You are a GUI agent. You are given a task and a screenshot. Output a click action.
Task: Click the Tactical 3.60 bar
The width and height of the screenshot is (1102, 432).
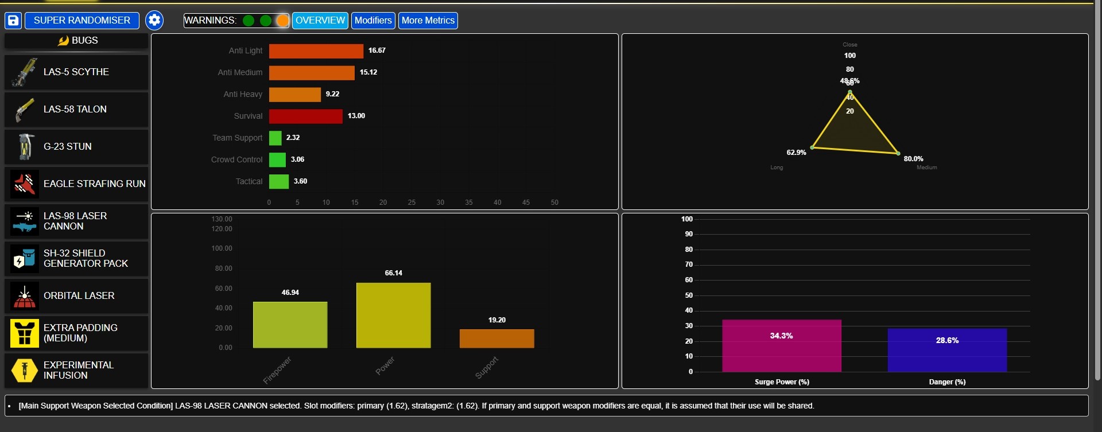tap(279, 182)
